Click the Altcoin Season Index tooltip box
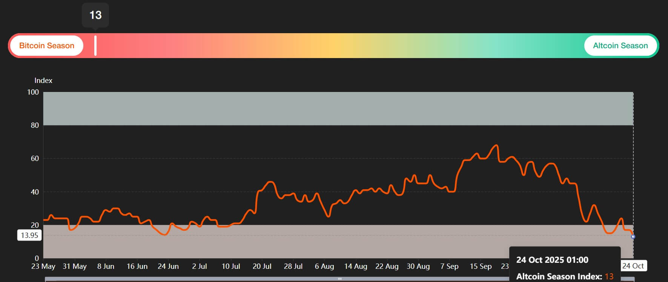 pos(565,268)
